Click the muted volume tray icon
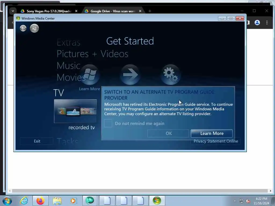275x206 pixels. 248,201
